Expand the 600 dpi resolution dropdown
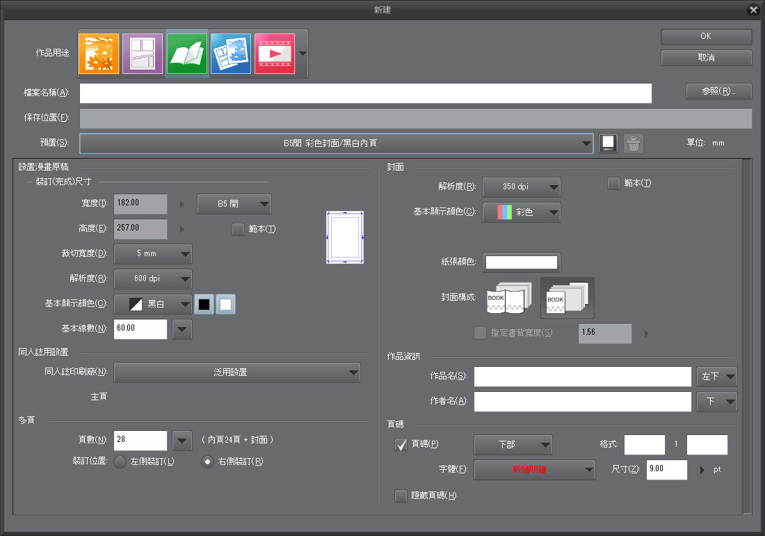This screenshot has width=765, height=536. pos(152,278)
